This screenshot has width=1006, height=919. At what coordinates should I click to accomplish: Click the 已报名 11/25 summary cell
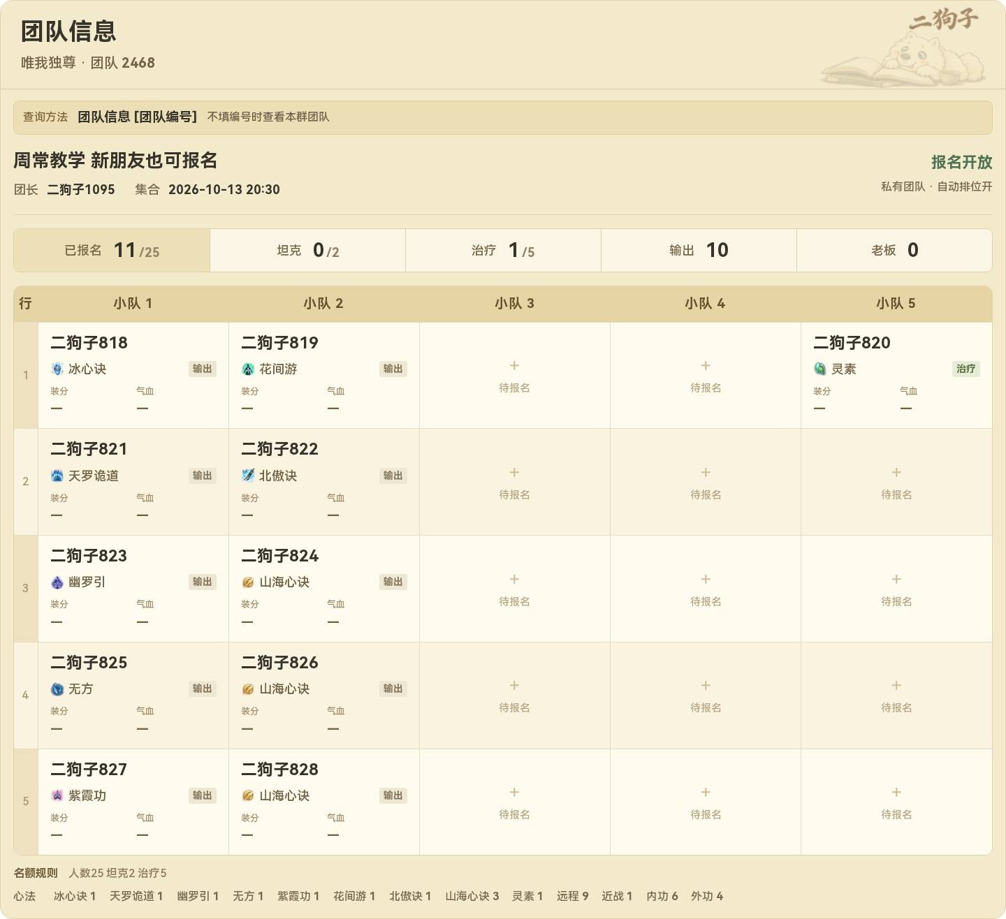(112, 250)
